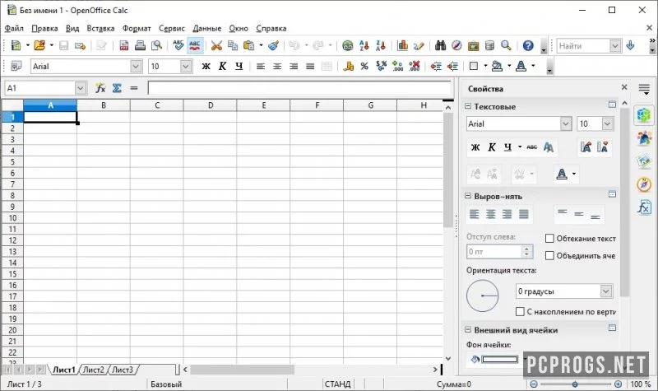This screenshot has width=658, height=391.
Task: Click the Format Paintbrush icon
Action: pyautogui.click(x=274, y=45)
